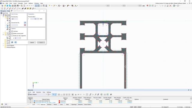Expand the Guide Objects tree folder

(3, 46)
